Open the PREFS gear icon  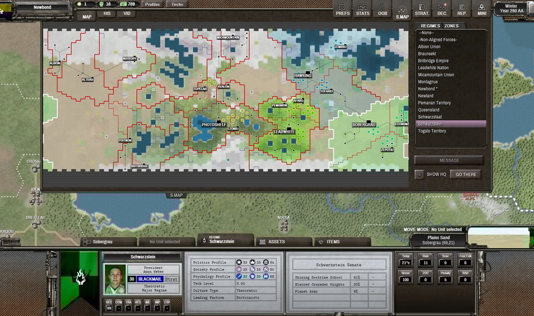click(343, 9)
